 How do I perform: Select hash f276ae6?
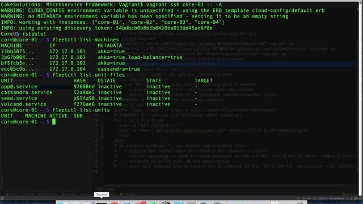84,104
